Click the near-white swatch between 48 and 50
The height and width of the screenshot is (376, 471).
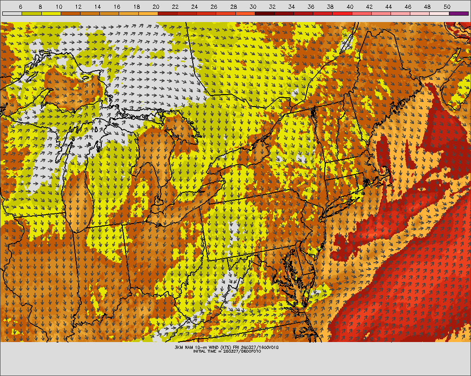click(x=439, y=13)
